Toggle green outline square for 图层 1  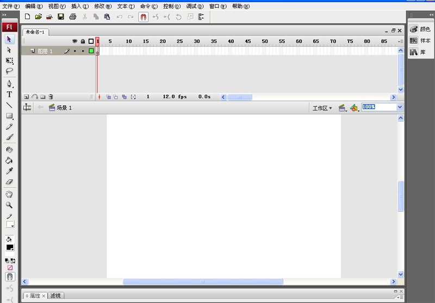[x=91, y=50]
